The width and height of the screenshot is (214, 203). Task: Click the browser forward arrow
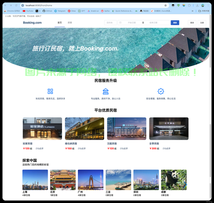[11, 5]
